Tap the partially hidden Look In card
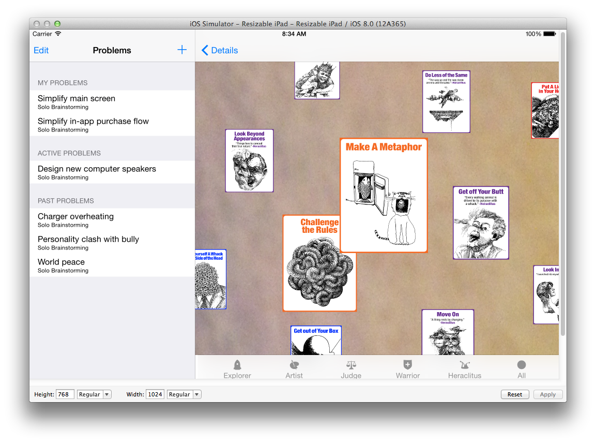The image size is (596, 443). click(x=546, y=295)
